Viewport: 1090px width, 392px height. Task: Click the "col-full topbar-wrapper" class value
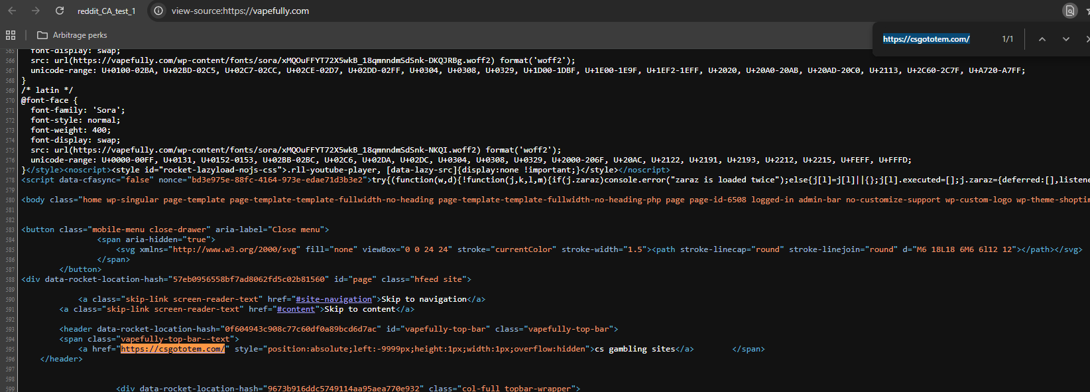click(x=516, y=389)
